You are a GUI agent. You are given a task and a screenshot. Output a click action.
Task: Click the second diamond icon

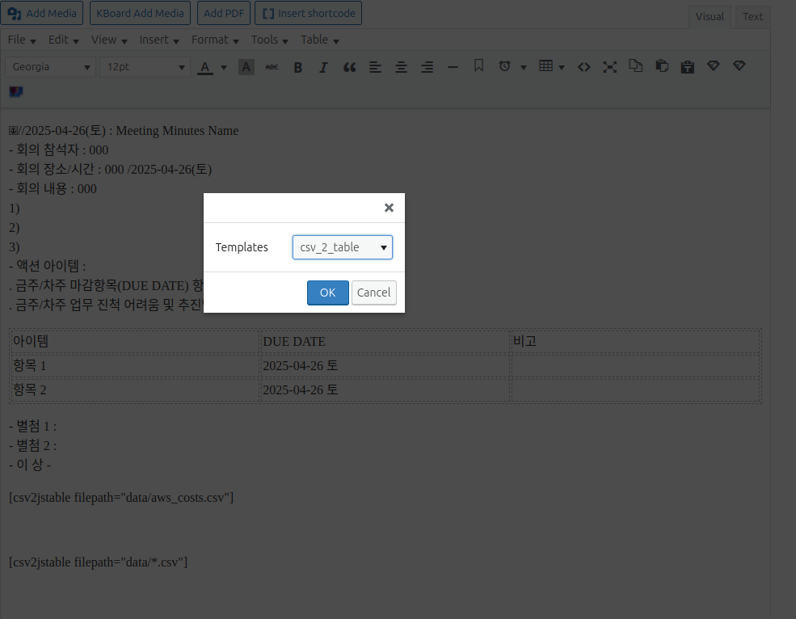[x=739, y=66]
